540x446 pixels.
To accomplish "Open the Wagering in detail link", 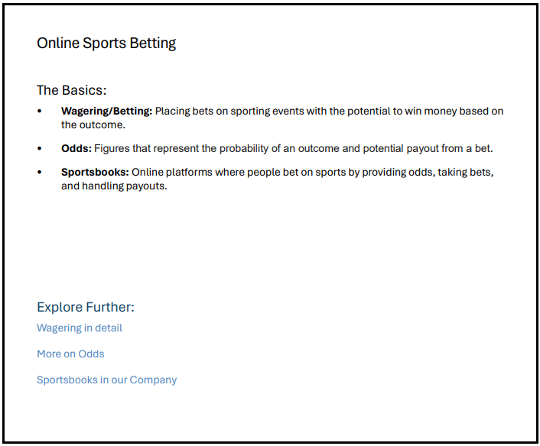I will pyautogui.click(x=80, y=328).
